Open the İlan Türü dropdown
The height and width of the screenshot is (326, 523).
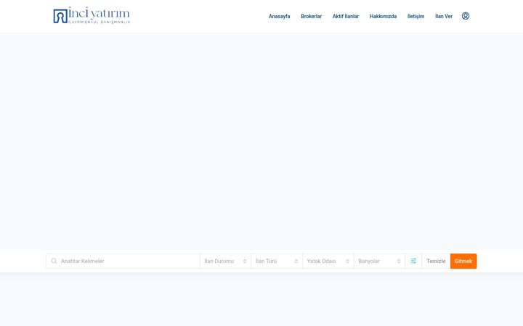point(277,261)
